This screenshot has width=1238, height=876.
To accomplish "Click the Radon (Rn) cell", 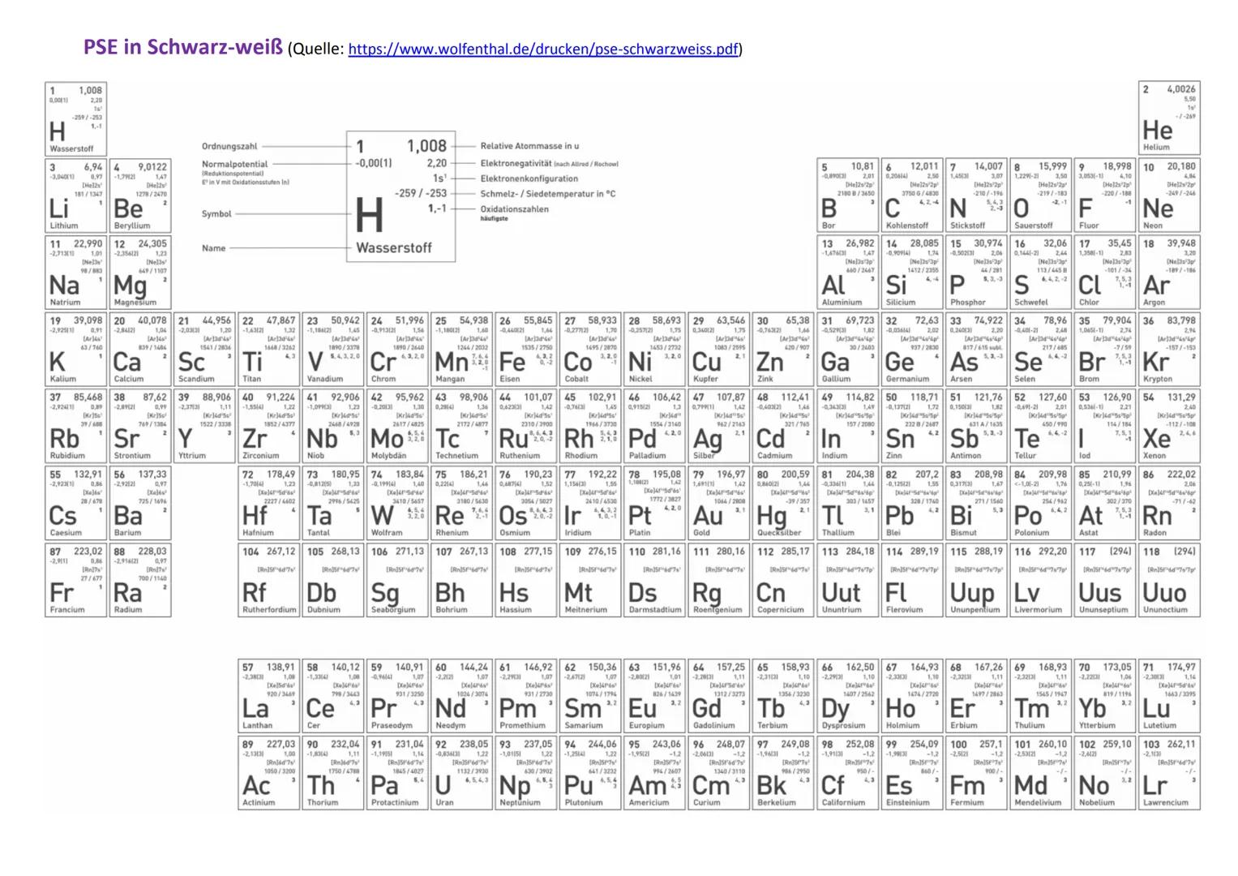I will pos(1169,504).
